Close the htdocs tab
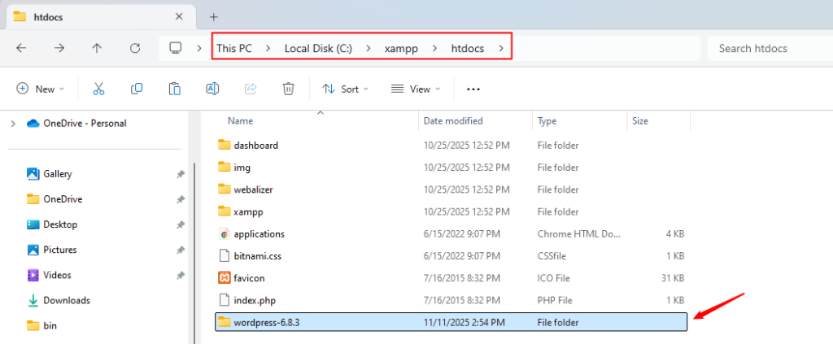The height and width of the screenshot is (344, 833). [x=179, y=17]
